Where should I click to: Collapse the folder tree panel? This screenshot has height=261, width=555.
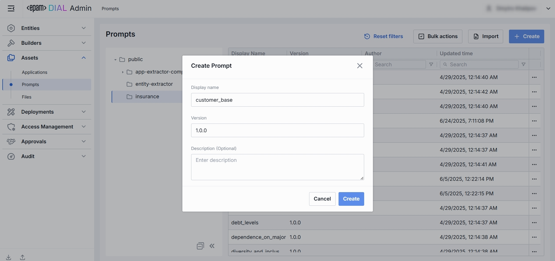coord(212,246)
